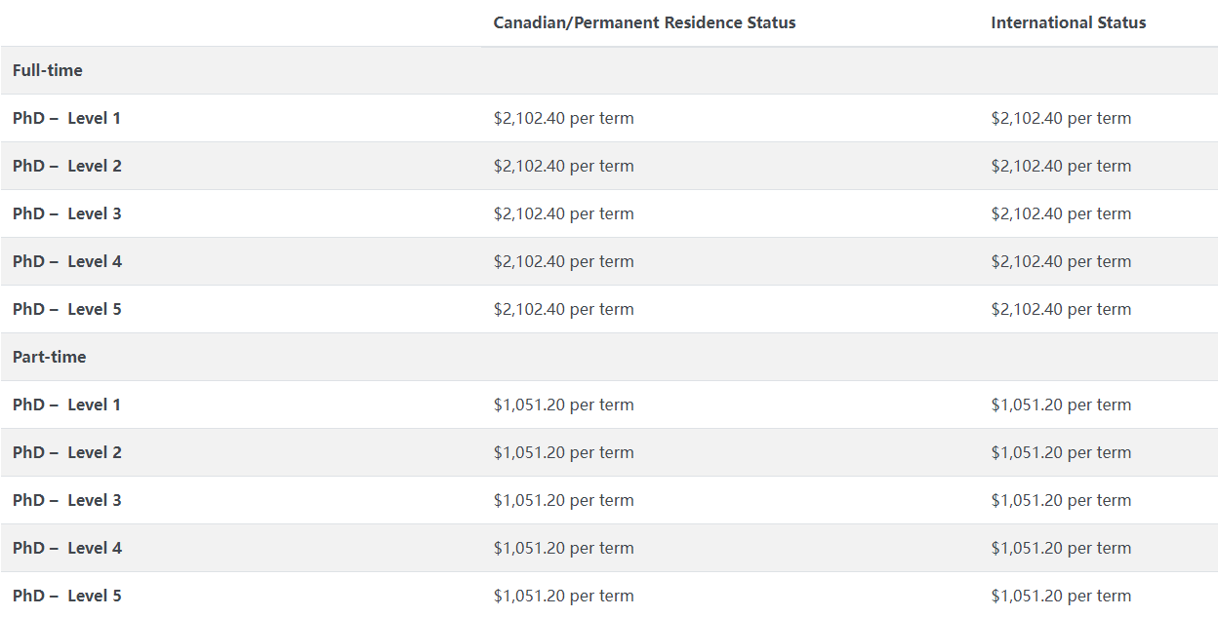The width and height of the screenshot is (1218, 617).
Task: Click the Part-time section row label
Action: coord(50,357)
